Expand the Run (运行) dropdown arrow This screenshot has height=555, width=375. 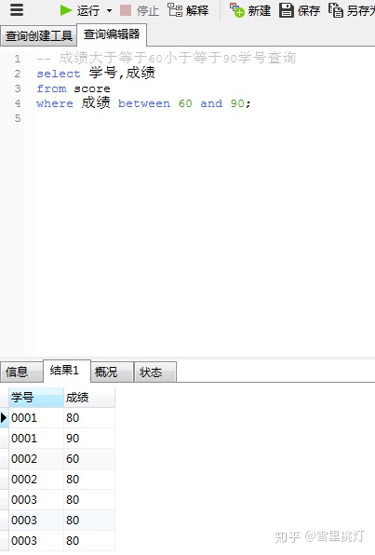[109, 10]
